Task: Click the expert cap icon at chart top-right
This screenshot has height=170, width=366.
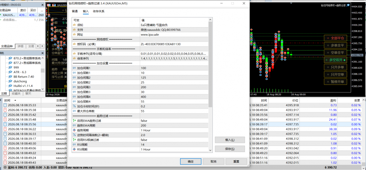Action: tap(348, 5)
